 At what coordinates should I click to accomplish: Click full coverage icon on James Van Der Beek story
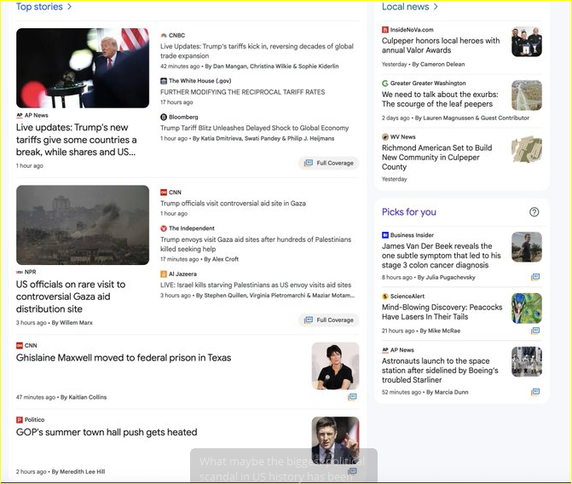click(535, 277)
